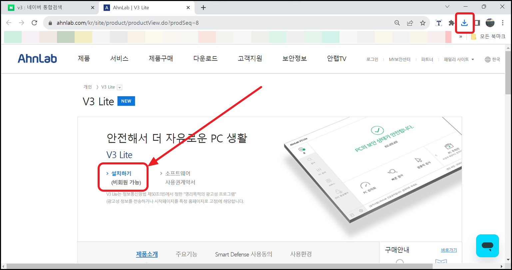512x270 pixels.
Task: Open the Chrome downloads panel
Action: pyautogui.click(x=465, y=23)
